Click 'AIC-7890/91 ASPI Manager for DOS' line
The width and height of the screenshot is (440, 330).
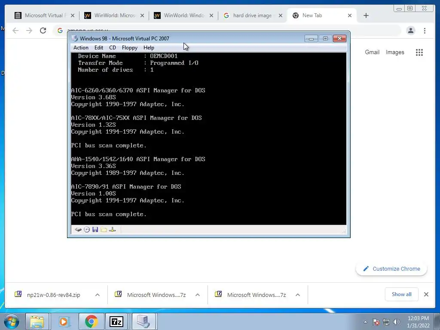tap(126, 186)
